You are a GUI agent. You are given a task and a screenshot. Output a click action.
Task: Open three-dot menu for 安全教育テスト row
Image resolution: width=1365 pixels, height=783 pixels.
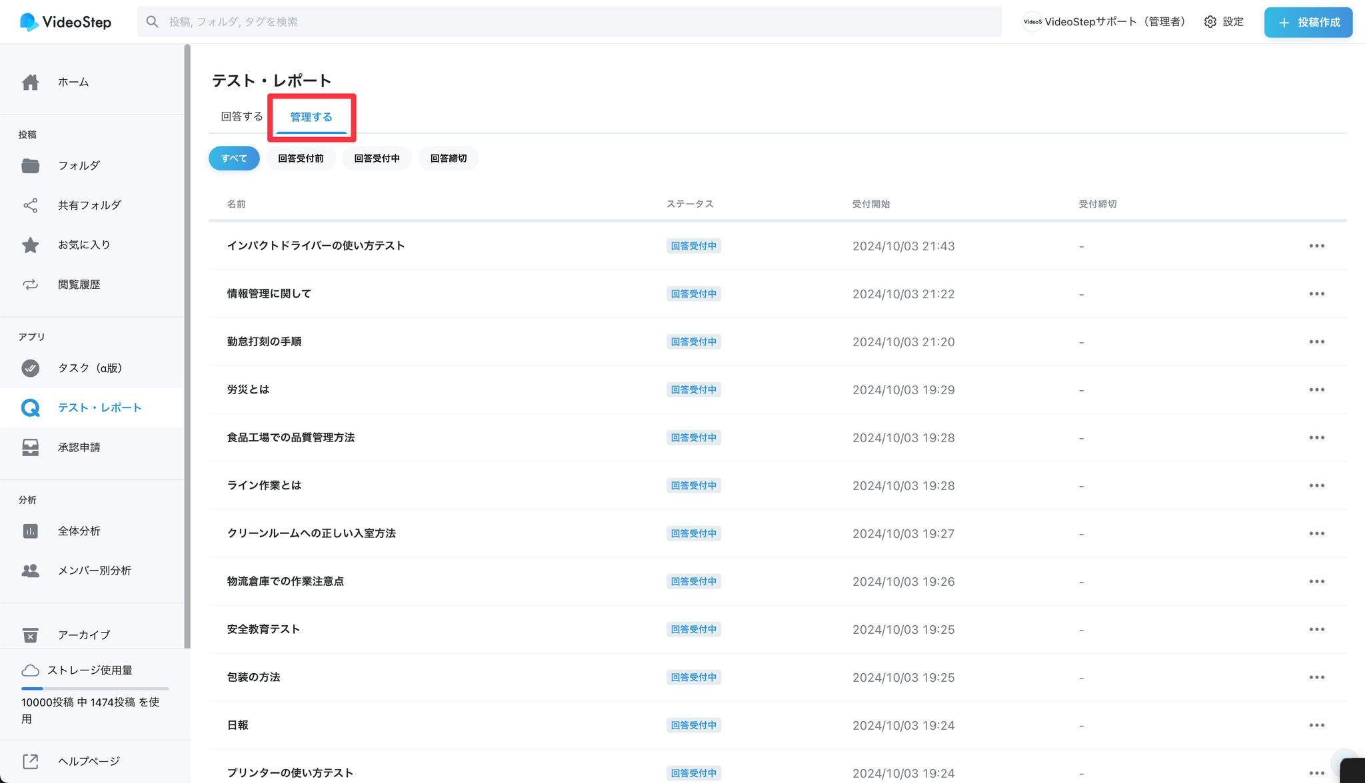(x=1316, y=630)
